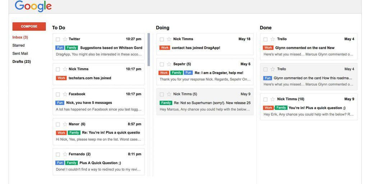Check the box for techstars.com has joined email

(58, 69)
